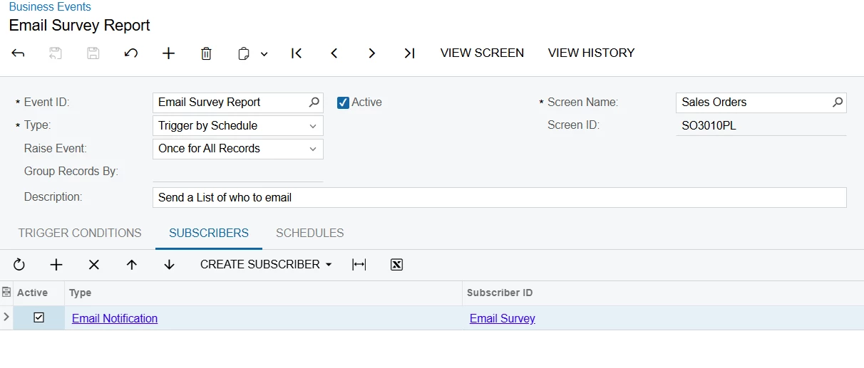Click the View Screen button
The width and height of the screenshot is (864, 368).
point(482,53)
